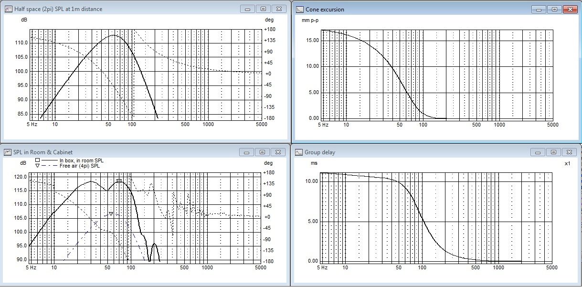Close the Group delay window
The width and height of the screenshot is (582, 287).
coord(570,152)
